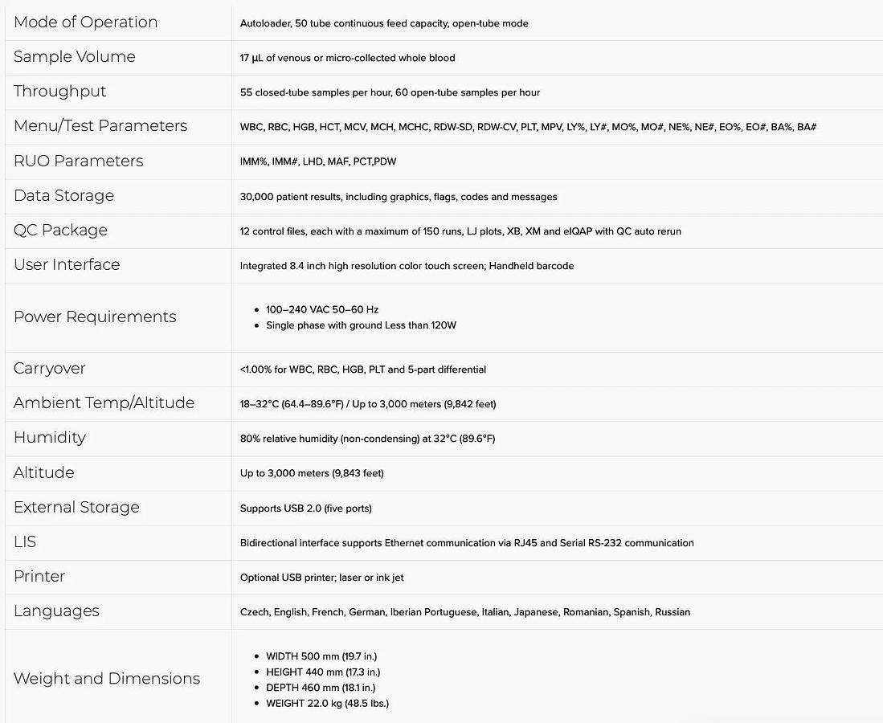The height and width of the screenshot is (723, 883).
Task: Click the Data Storage row label
Action: tap(63, 196)
